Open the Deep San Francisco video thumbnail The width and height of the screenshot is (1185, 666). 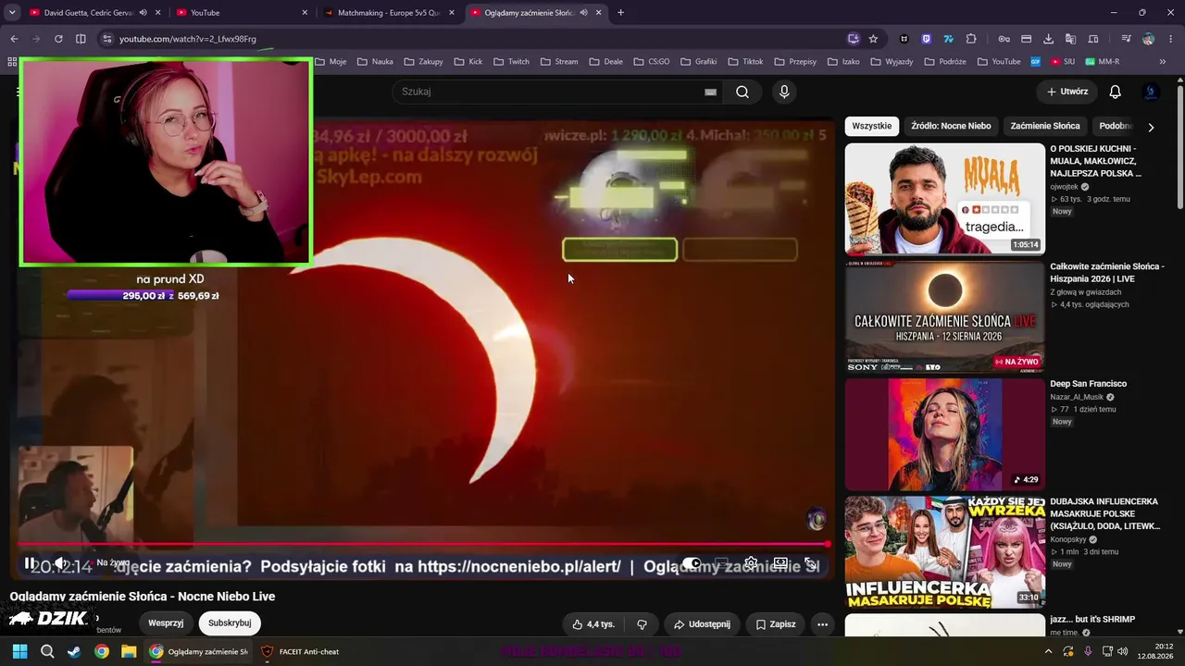(944, 434)
